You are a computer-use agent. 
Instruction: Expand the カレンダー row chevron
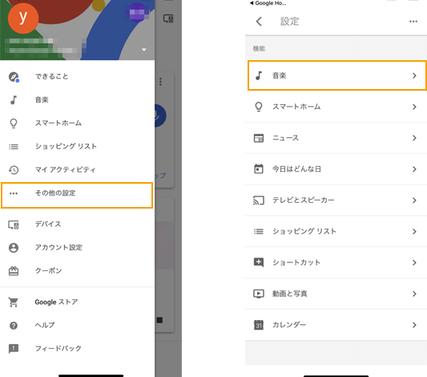414,325
